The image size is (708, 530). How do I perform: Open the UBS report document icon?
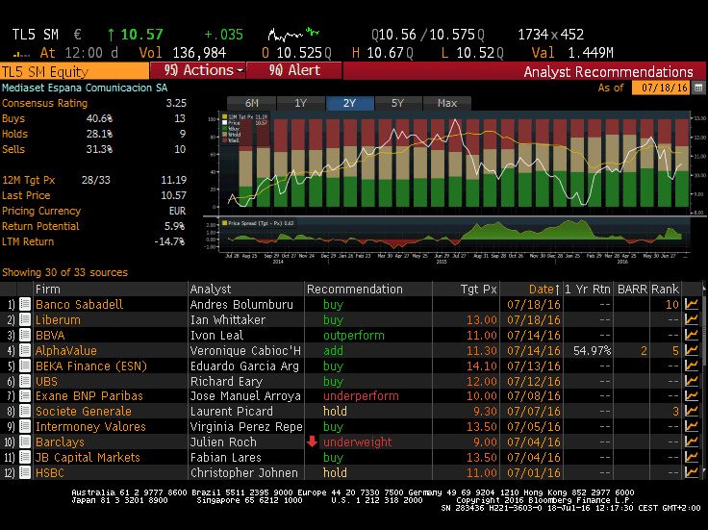(25, 381)
